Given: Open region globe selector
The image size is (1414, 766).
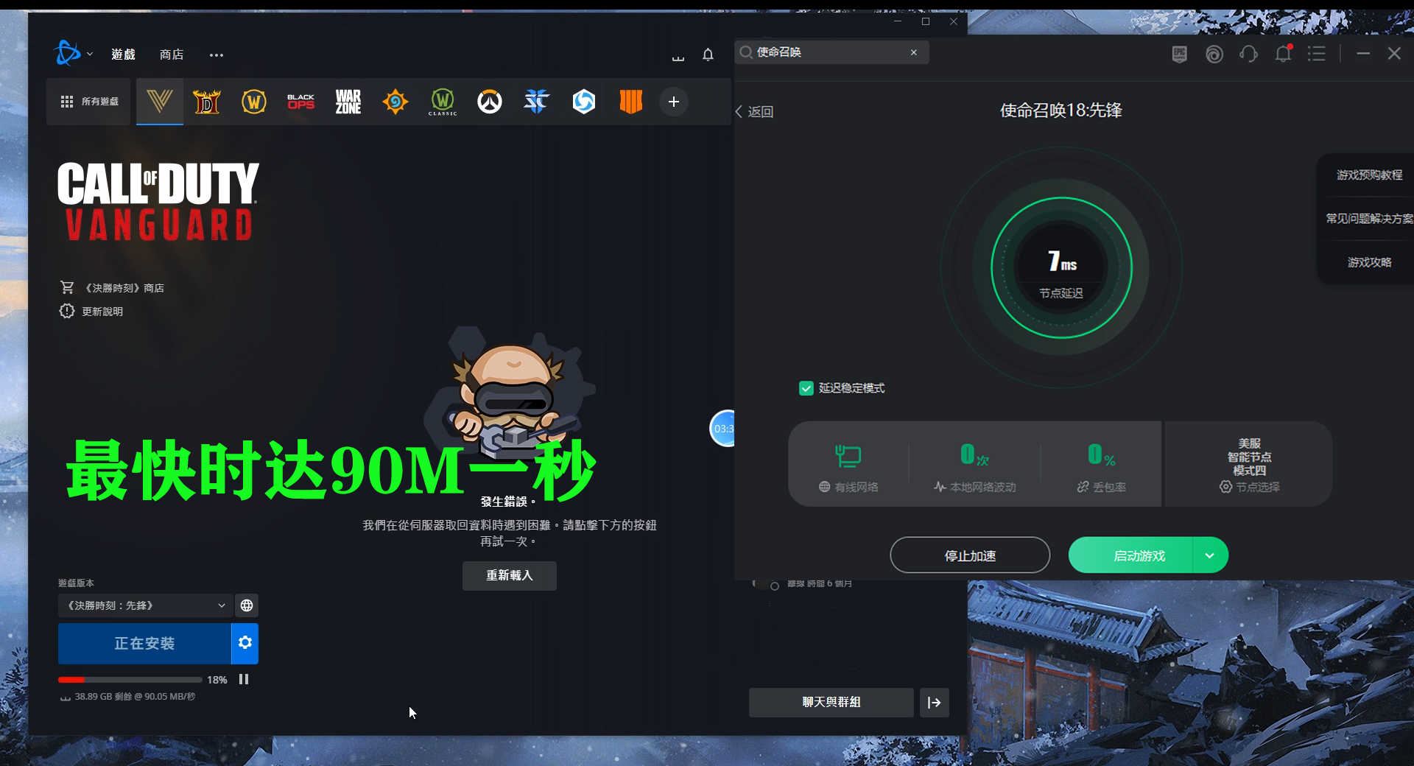Looking at the screenshot, I should [247, 605].
